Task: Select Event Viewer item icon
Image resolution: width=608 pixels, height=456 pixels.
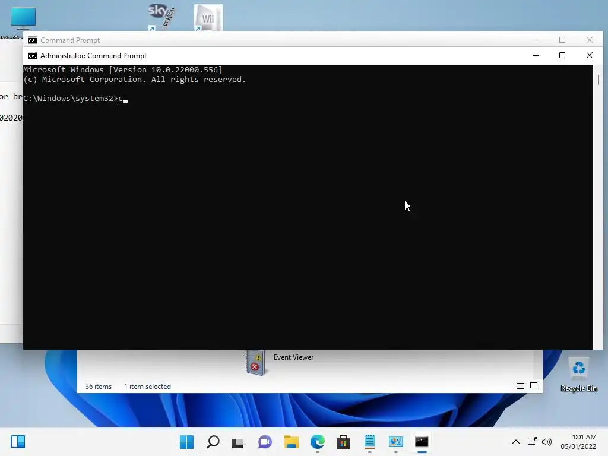Action: (255, 363)
